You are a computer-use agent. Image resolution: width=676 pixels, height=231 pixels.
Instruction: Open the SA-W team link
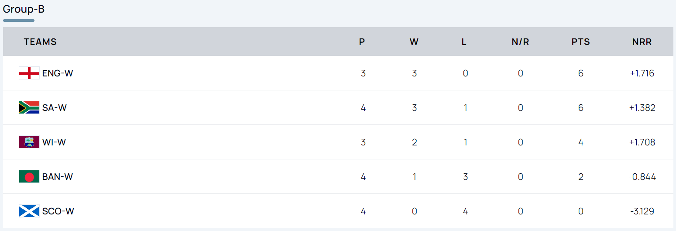[x=55, y=107]
